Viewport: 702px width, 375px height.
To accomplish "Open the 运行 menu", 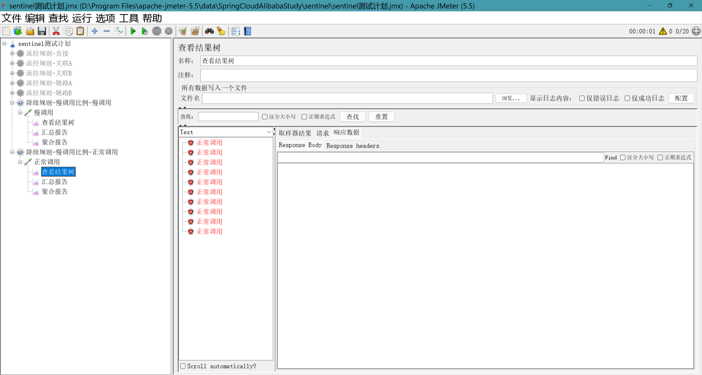I will click(x=82, y=18).
